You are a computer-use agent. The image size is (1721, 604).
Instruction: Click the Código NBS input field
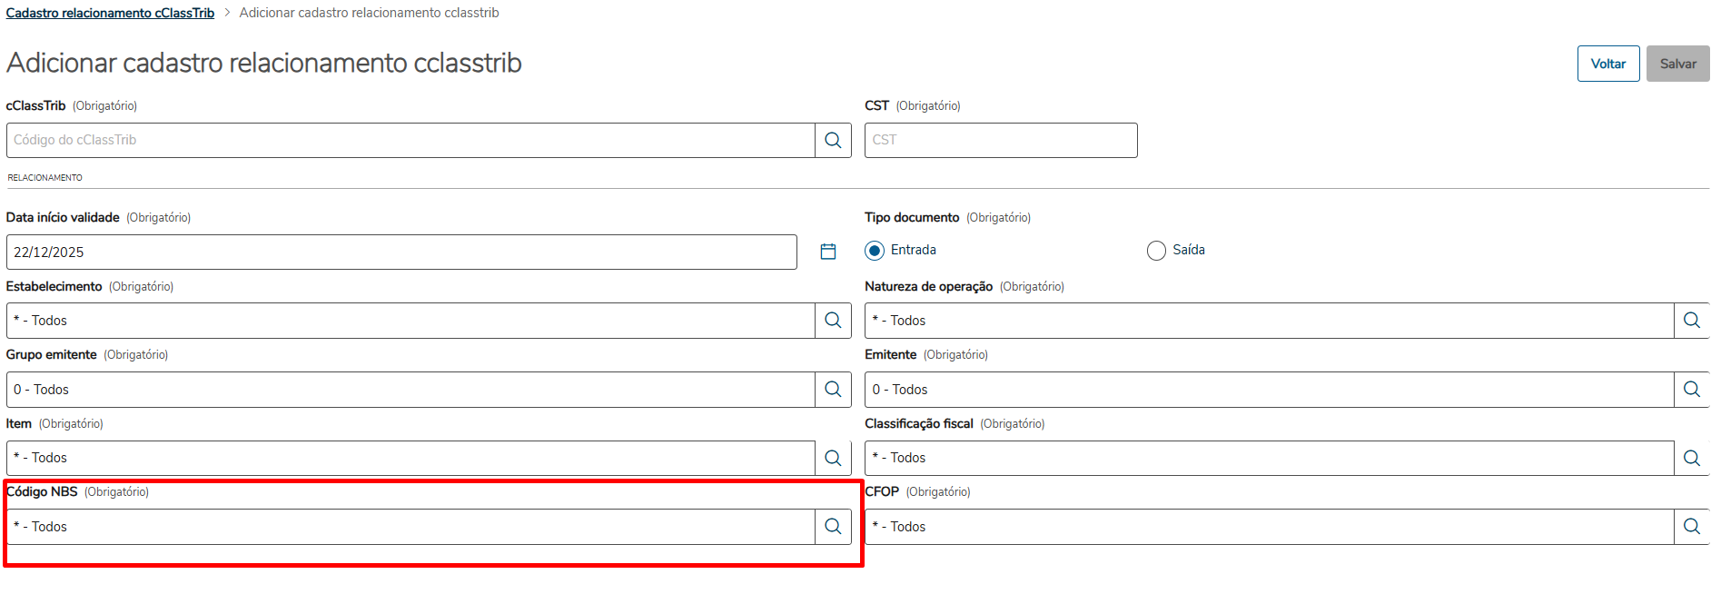pos(409,527)
